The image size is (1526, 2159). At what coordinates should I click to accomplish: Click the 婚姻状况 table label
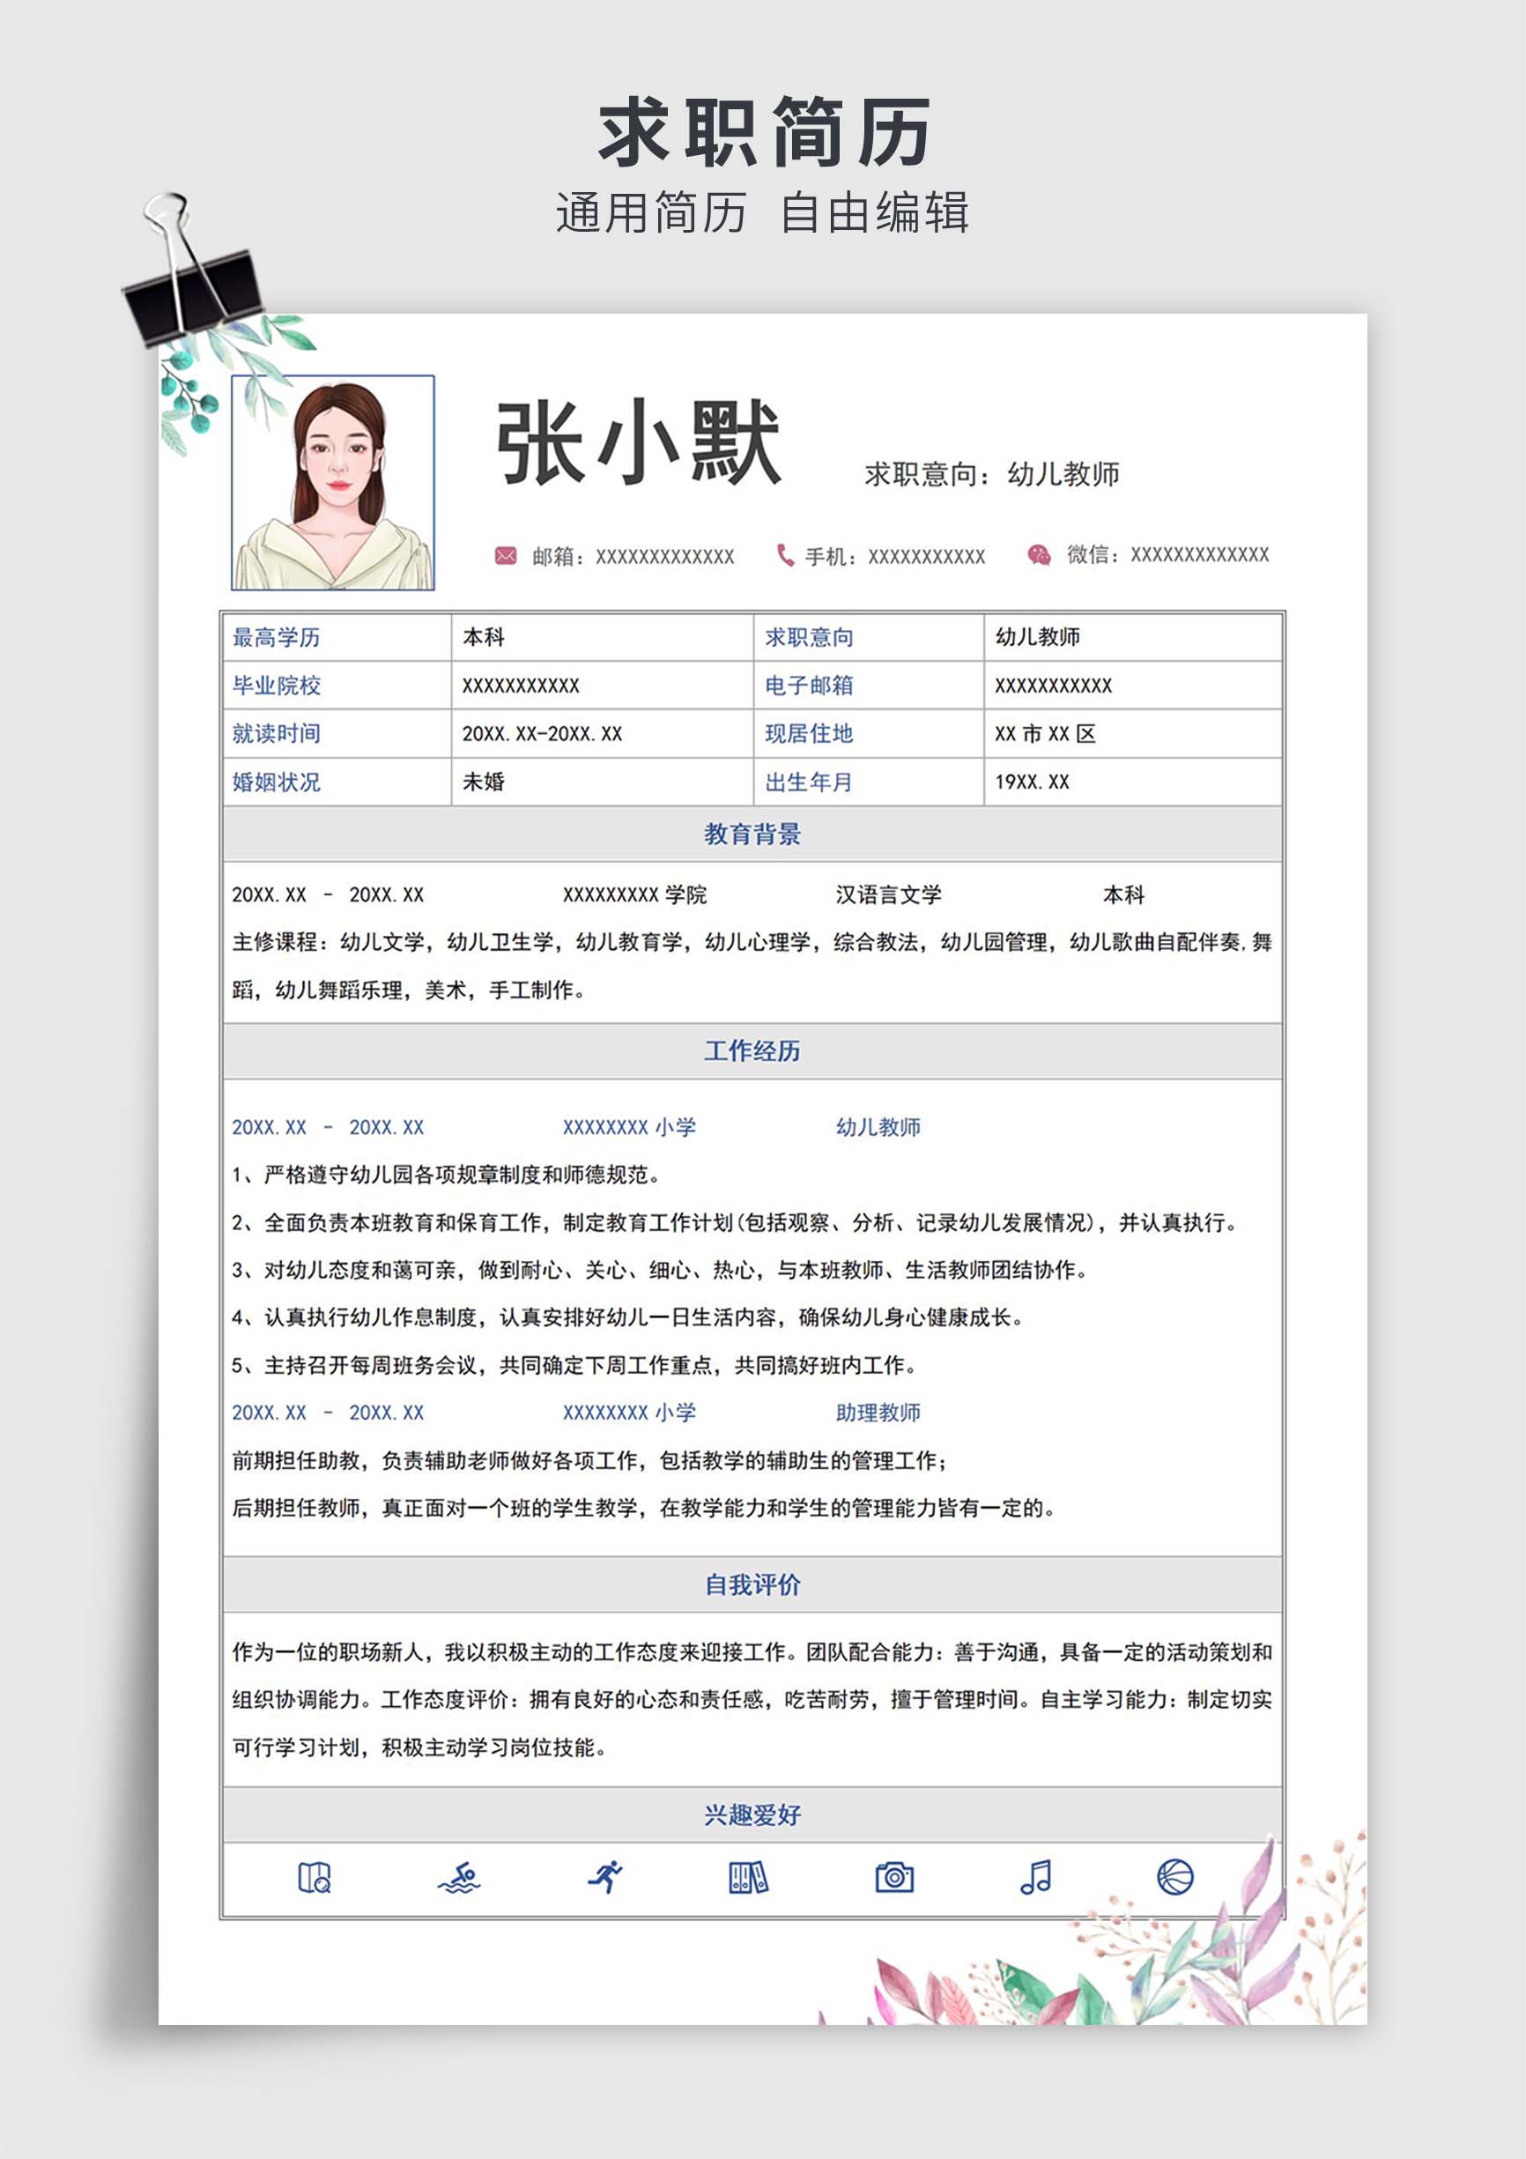point(277,783)
